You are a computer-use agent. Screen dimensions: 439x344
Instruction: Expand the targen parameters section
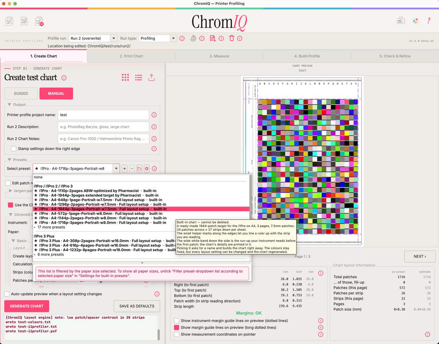pos(11,191)
